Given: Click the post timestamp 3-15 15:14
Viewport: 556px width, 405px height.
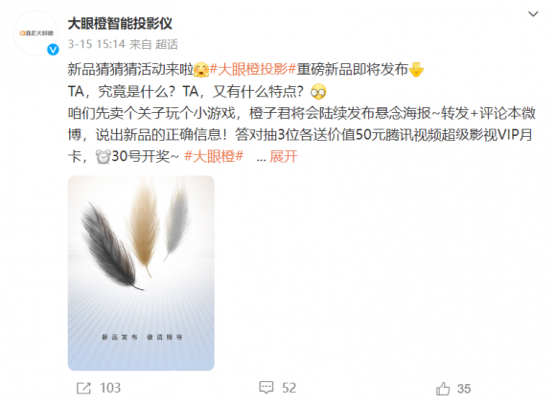Looking at the screenshot, I should (97, 44).
